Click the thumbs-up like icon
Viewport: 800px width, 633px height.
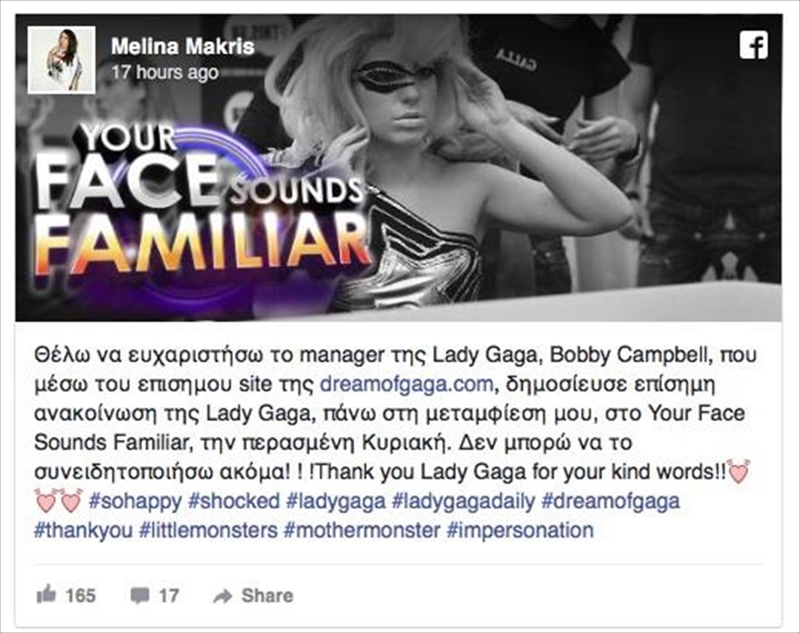[x=46, y=594]
